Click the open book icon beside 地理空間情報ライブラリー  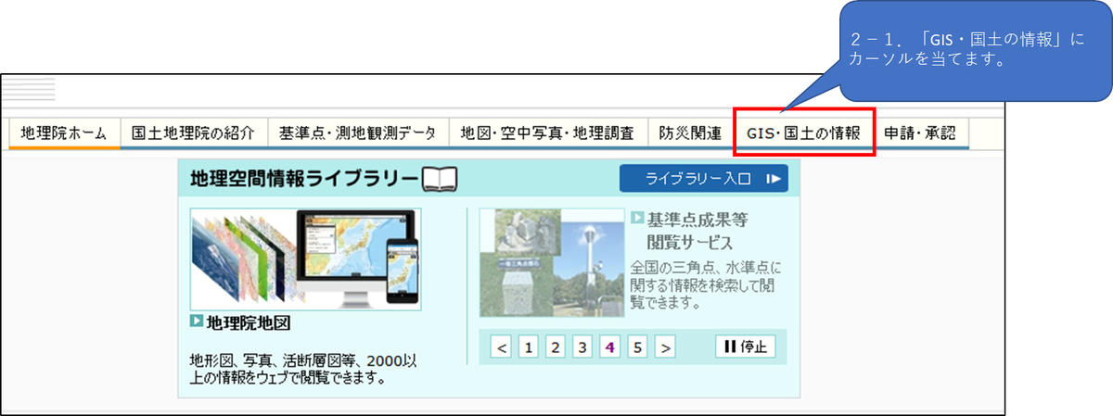[441, 179]
